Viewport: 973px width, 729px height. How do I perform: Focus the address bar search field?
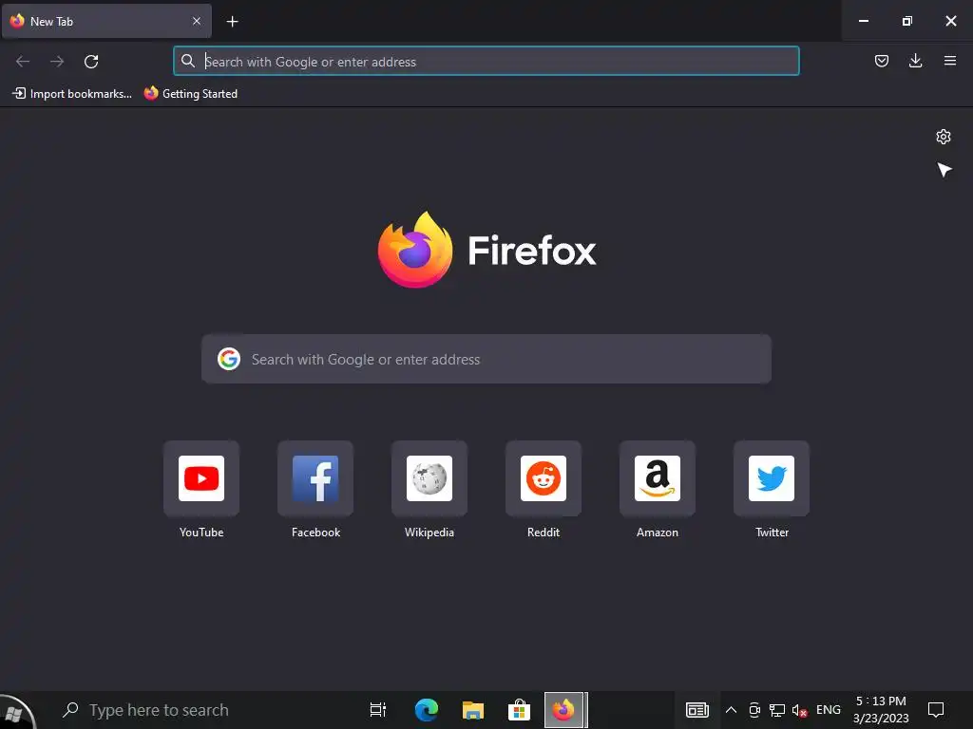click(x=486, y=62)
